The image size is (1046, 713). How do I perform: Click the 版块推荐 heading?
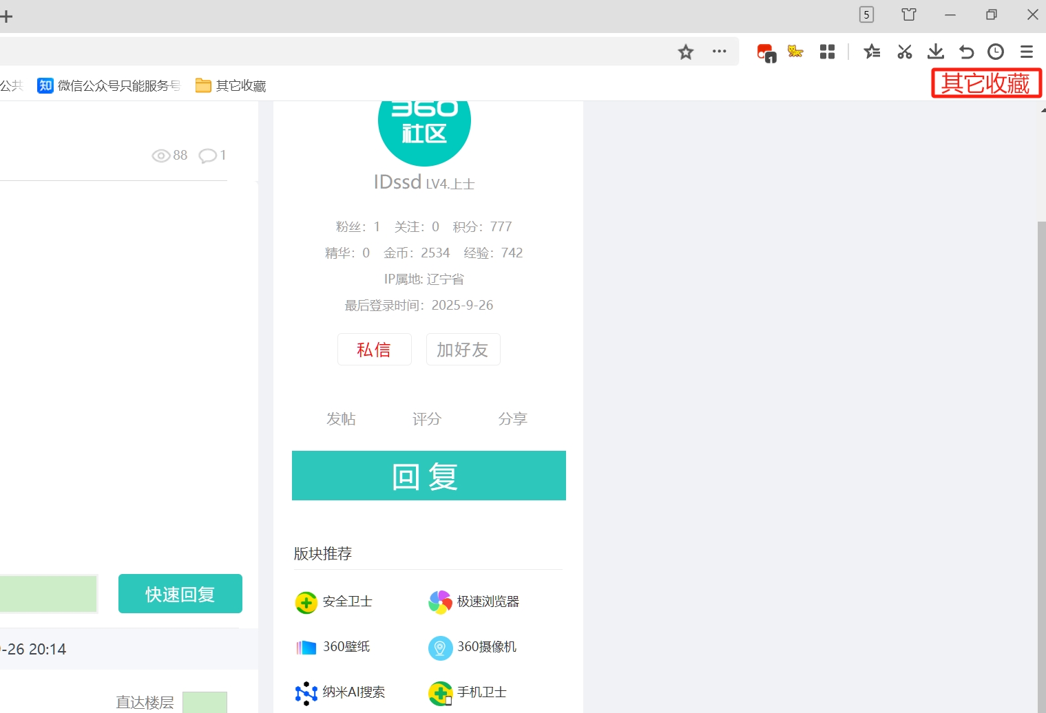click(x=323, y=553)
